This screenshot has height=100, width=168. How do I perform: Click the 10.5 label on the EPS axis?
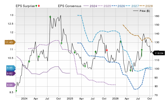[10, 58]
